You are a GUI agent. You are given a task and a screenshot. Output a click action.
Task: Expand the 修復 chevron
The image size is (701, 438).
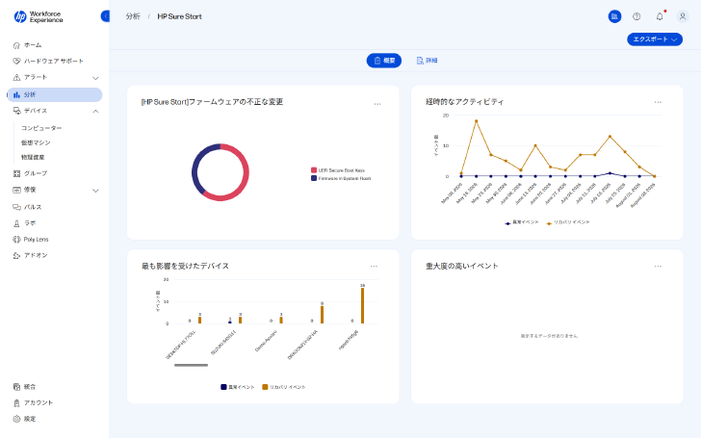pyautogui.click(x=95, y=191)
